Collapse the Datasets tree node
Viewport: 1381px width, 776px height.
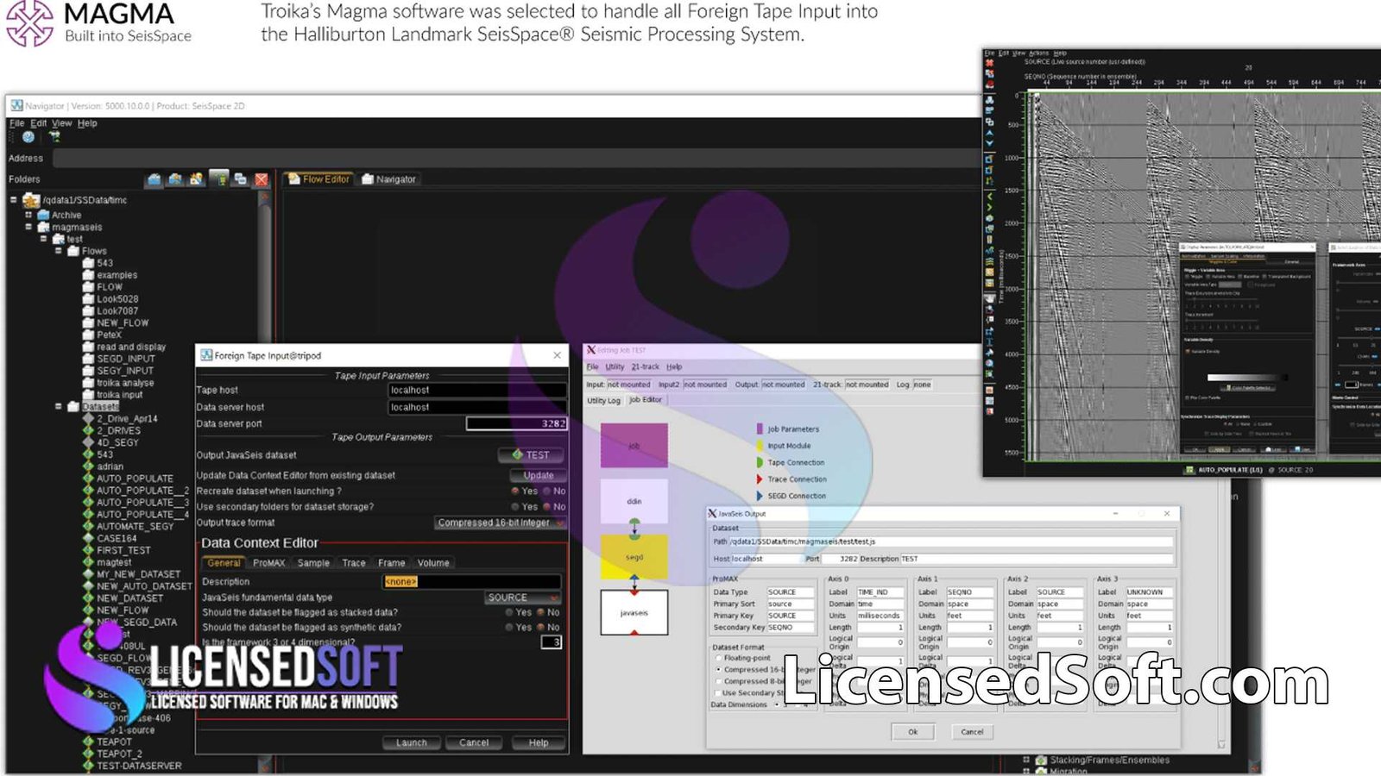59,406
